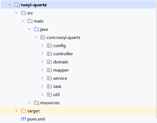This screenshot has height=123, width=157.
Task: Select the resources label
Action: coord(50,103)
